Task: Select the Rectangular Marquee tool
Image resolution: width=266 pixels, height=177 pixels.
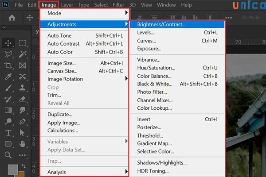Action: click(x=22, y=43)
